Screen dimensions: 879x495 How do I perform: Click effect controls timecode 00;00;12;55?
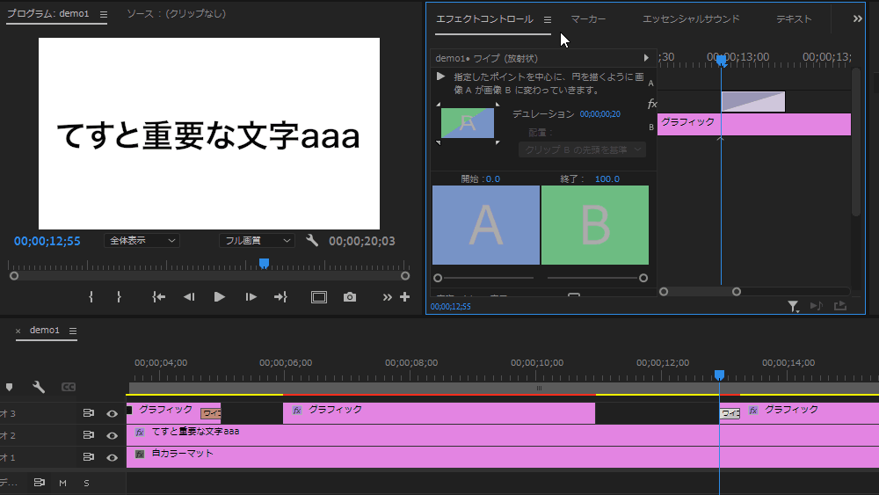pos(451,307)
